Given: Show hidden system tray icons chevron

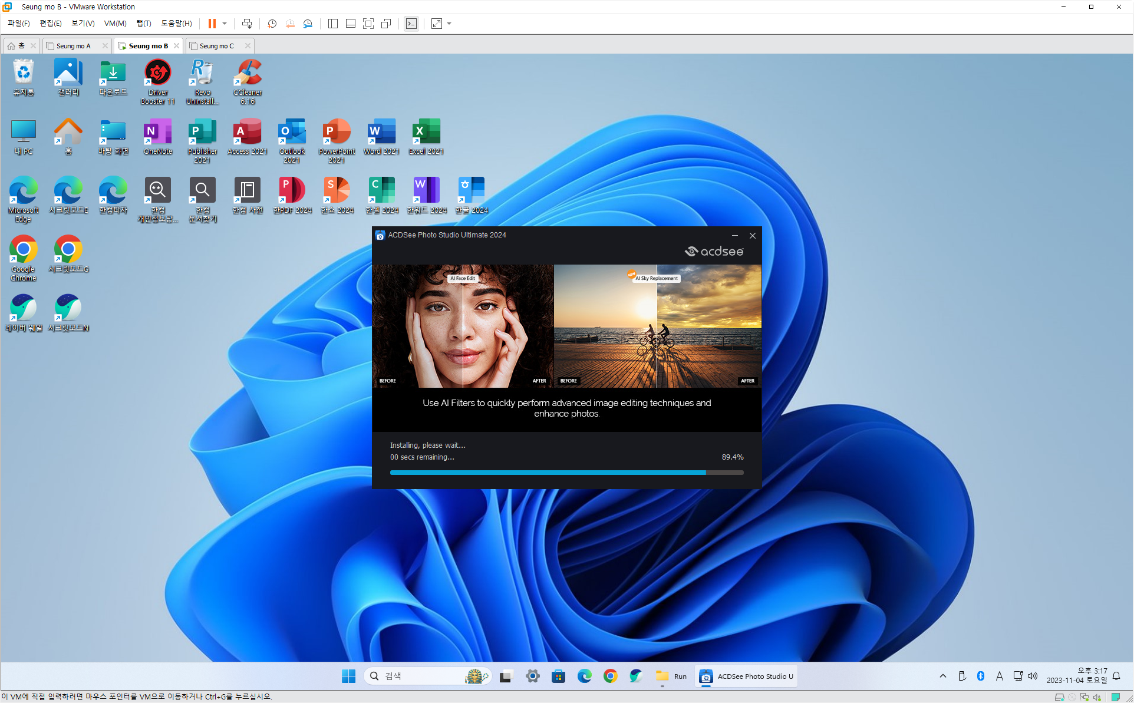Looking at the screenshot, I should coord(943,676).
